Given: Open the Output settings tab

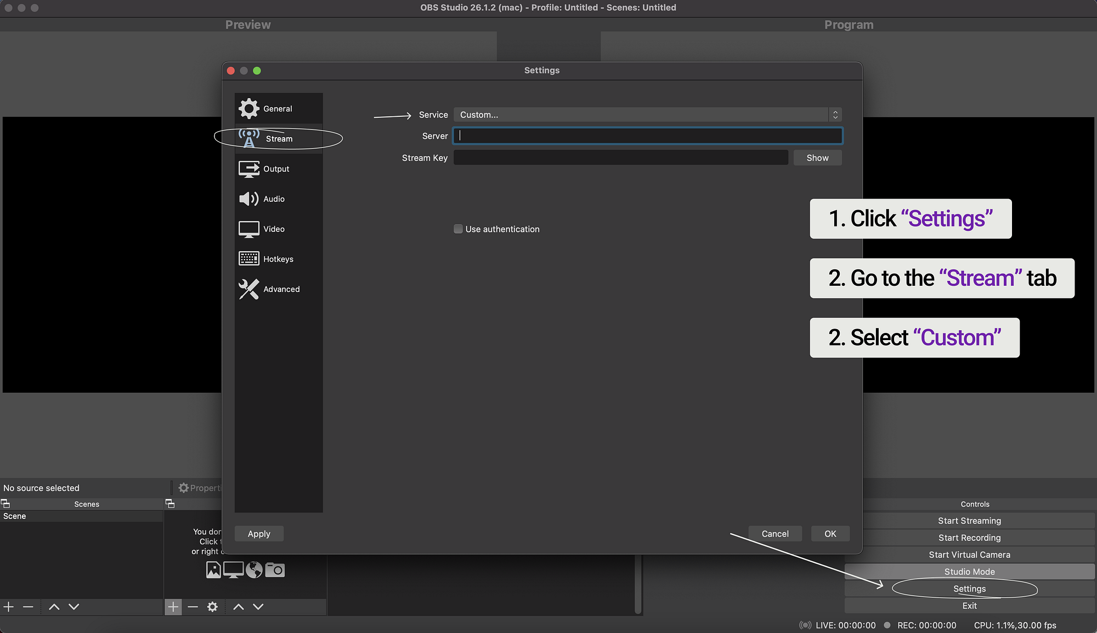Looking at the screenshot, I should point(279,169).
